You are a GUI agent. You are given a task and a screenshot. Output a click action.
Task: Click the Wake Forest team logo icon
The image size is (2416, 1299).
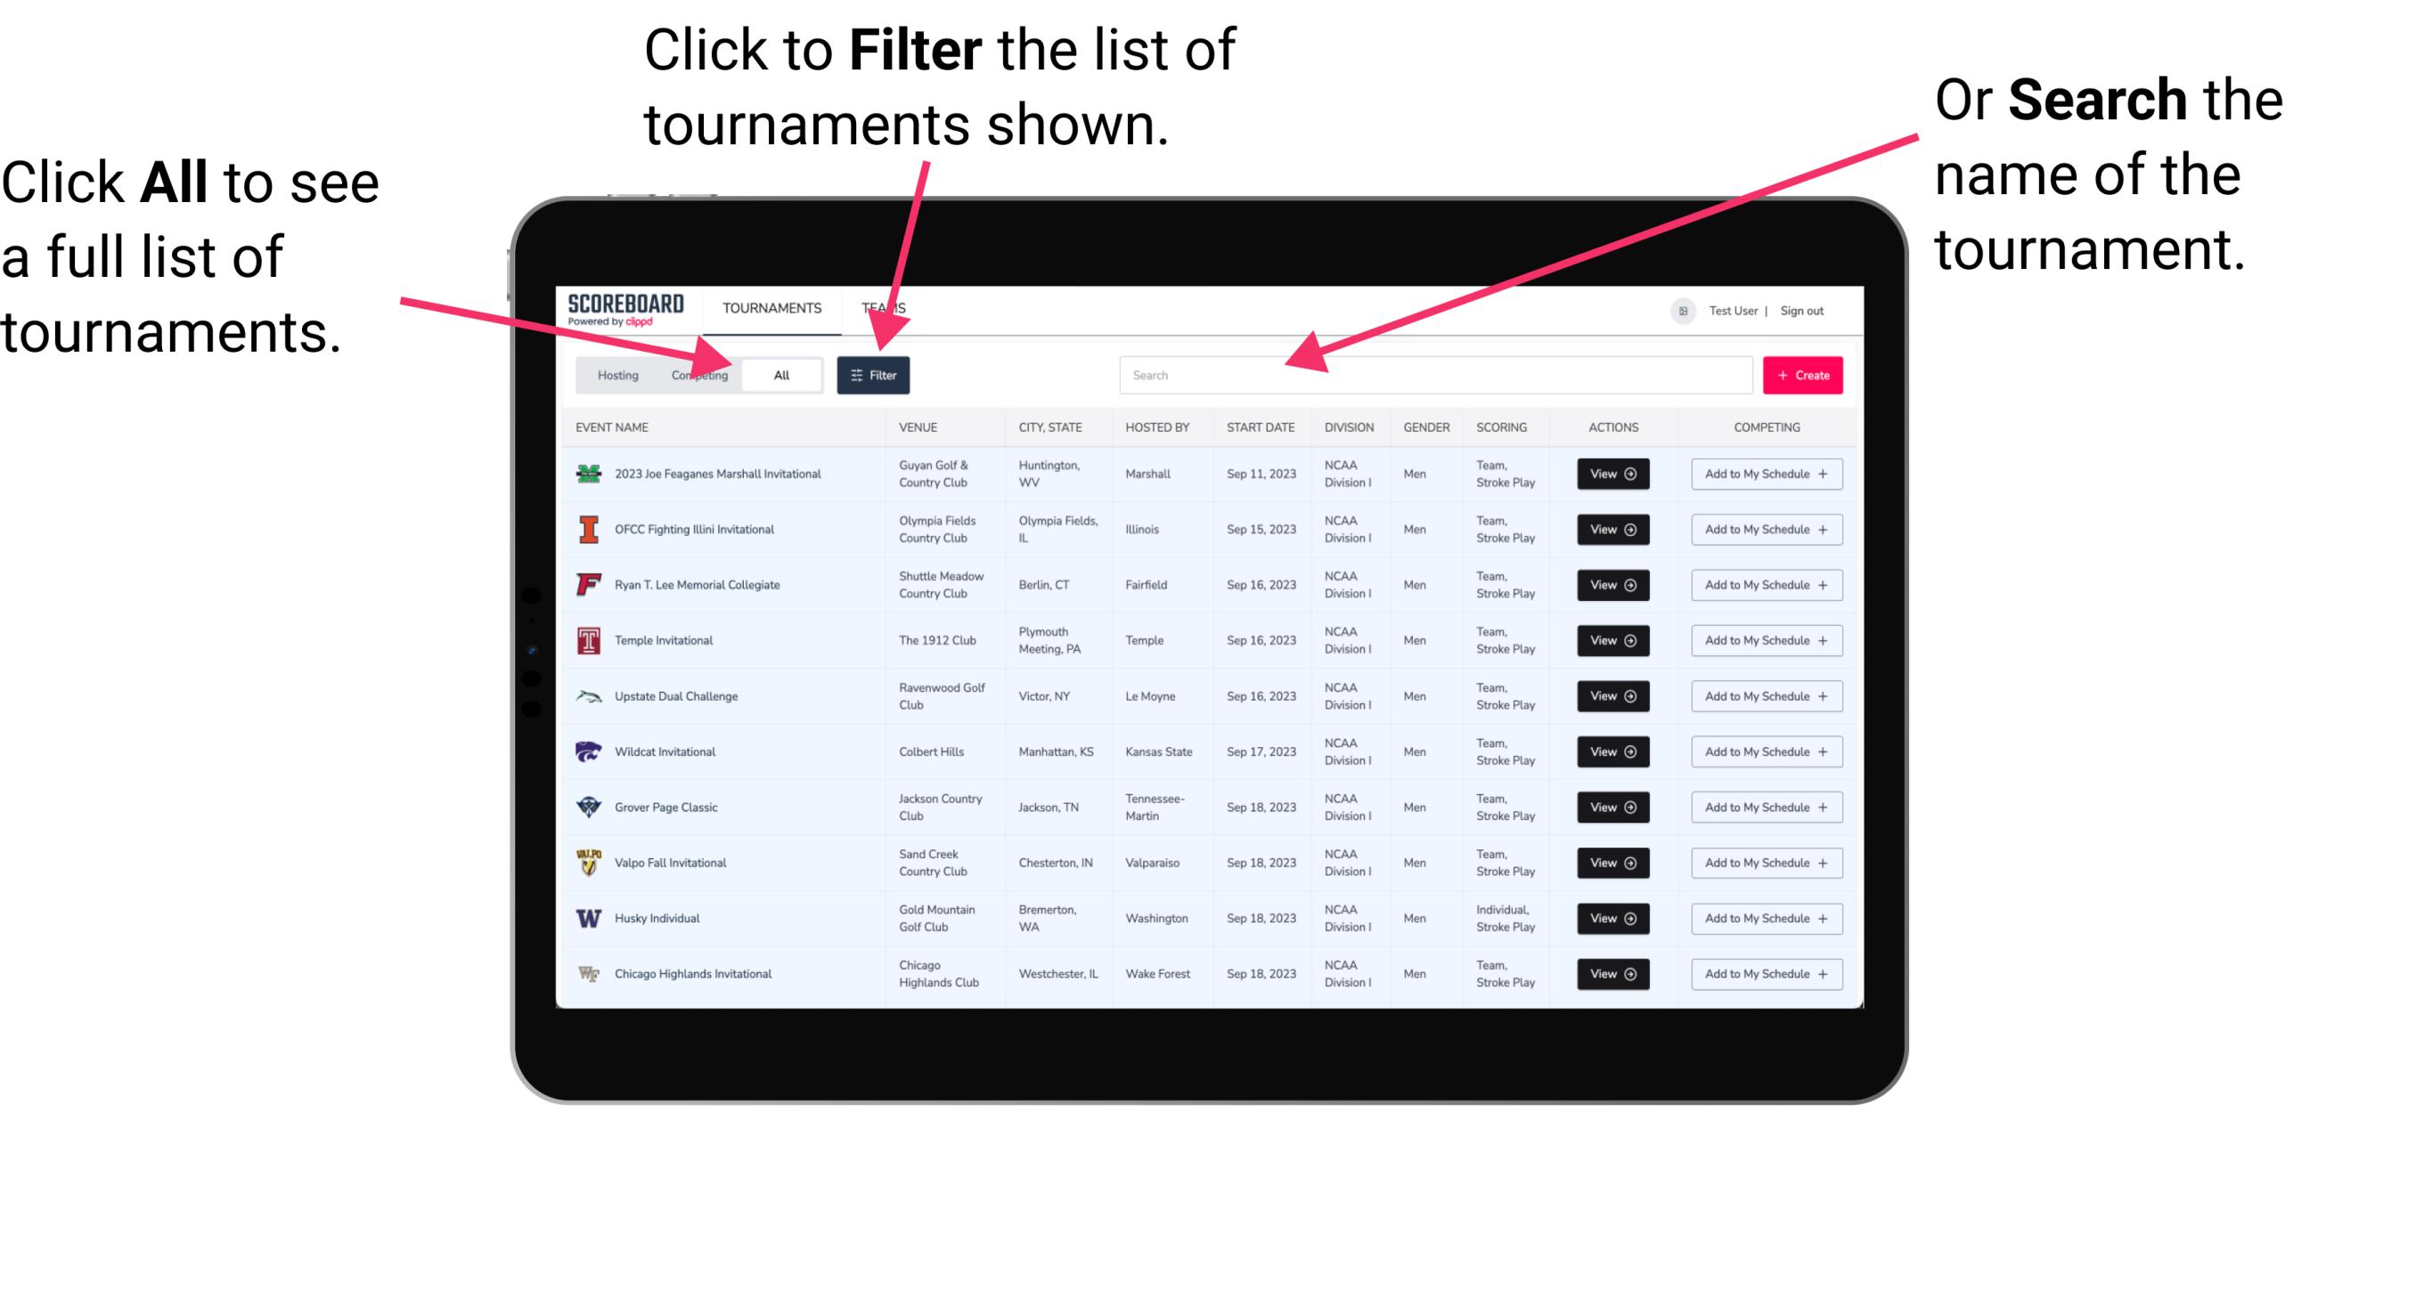[587, 972]
